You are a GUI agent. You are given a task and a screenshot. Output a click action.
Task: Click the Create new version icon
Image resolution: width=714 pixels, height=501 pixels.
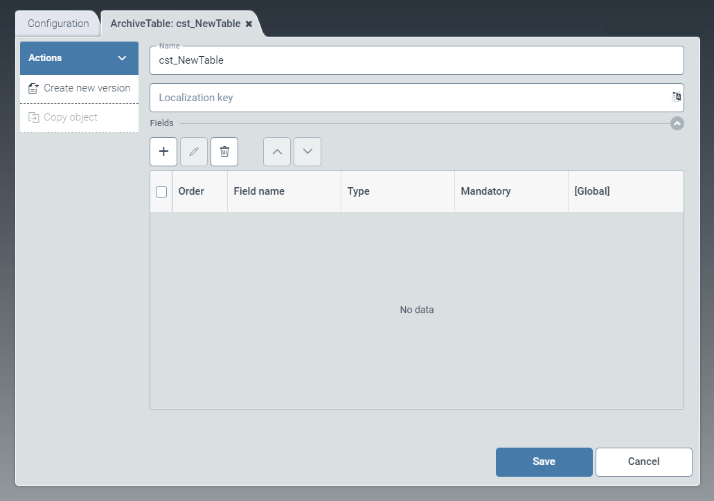tap(33, 89)
